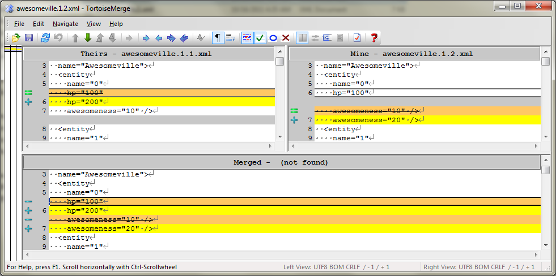Click the single blue left arrow icon
The image size is (556, 276).
point(159,38)
